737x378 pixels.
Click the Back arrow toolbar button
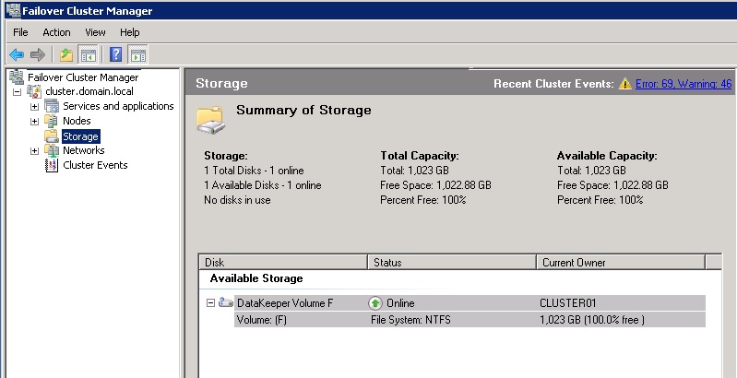pos(17,55)
